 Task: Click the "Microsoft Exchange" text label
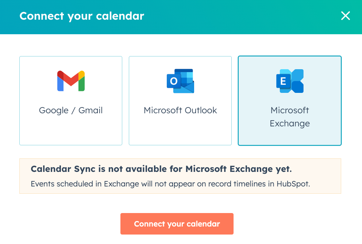290,117
